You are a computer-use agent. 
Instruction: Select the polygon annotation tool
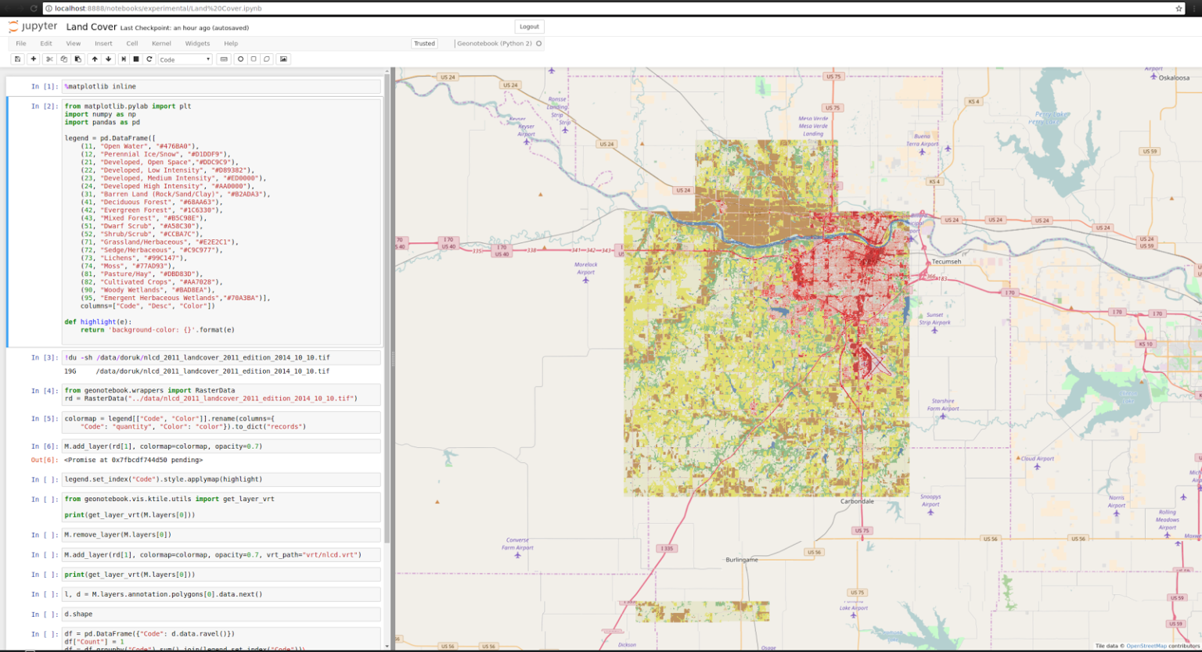click(267, 59)
